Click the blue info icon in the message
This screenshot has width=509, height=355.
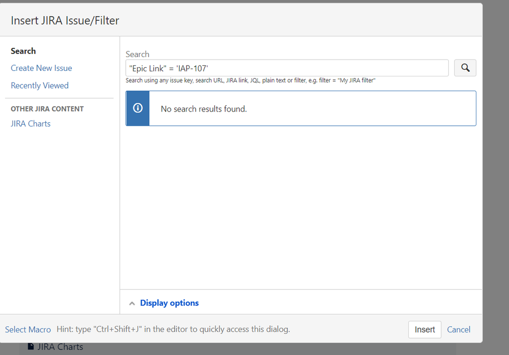tap(138, 108)
